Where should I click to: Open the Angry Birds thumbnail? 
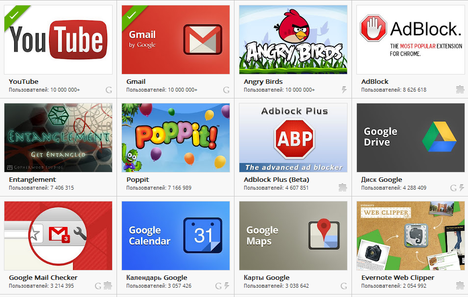pos(293,39)
